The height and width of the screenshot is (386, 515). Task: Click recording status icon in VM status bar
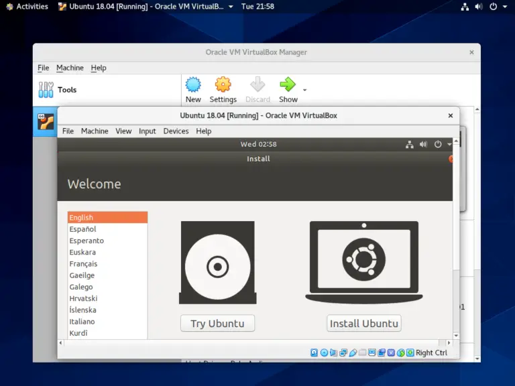click(x=382, y=352)
